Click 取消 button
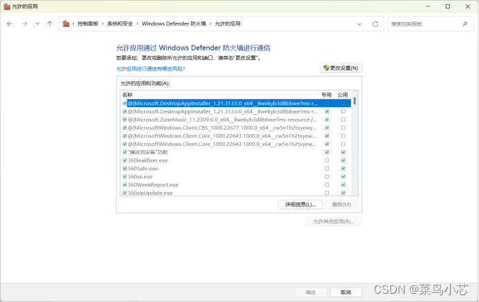This screenshot has width=479, height=302. pos(346,292)
